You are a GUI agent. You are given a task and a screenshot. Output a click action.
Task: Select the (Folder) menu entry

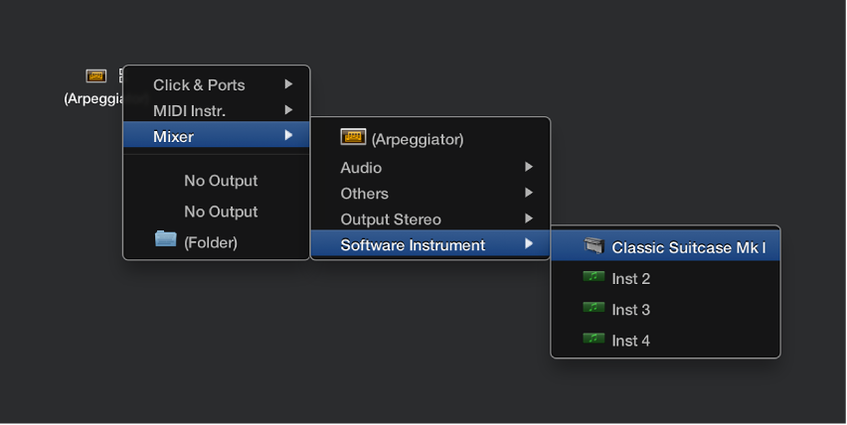(x=217, y=242)
